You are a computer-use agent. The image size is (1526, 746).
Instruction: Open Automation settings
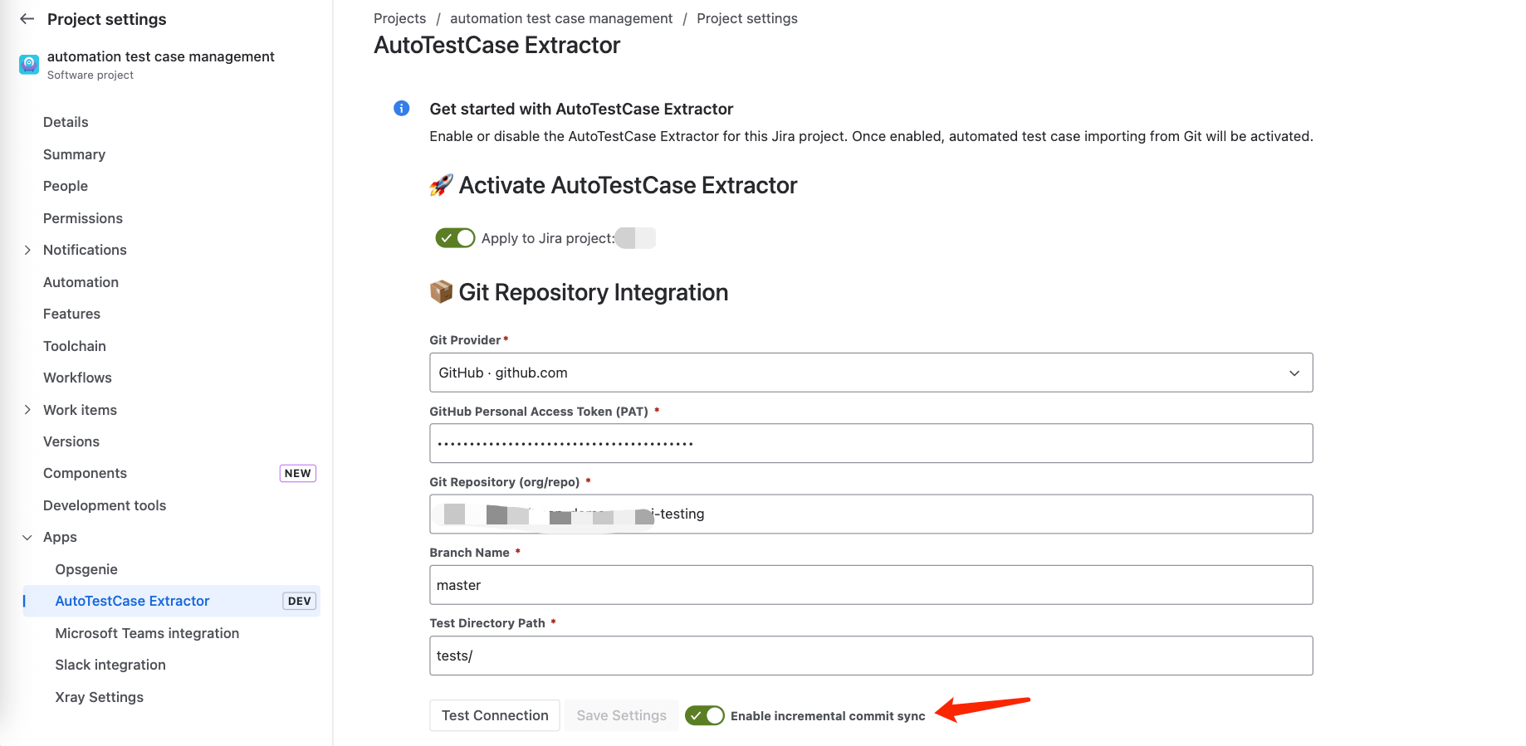tap(81, 282)
